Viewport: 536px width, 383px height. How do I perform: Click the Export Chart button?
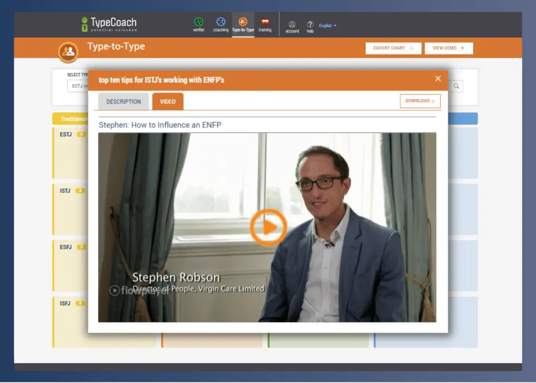[x=393, y=48]
